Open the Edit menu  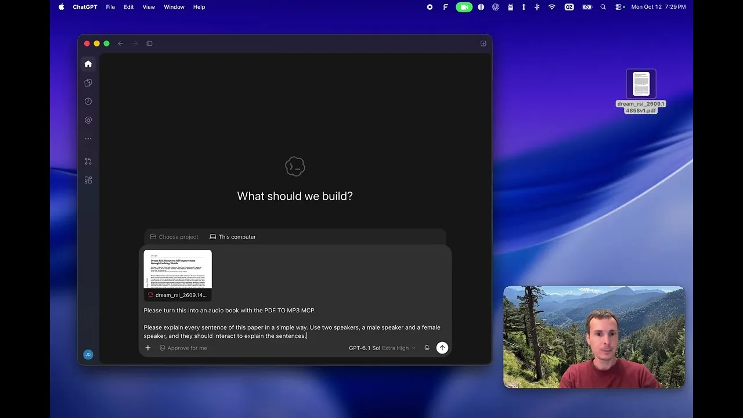[x=129, y=7]
